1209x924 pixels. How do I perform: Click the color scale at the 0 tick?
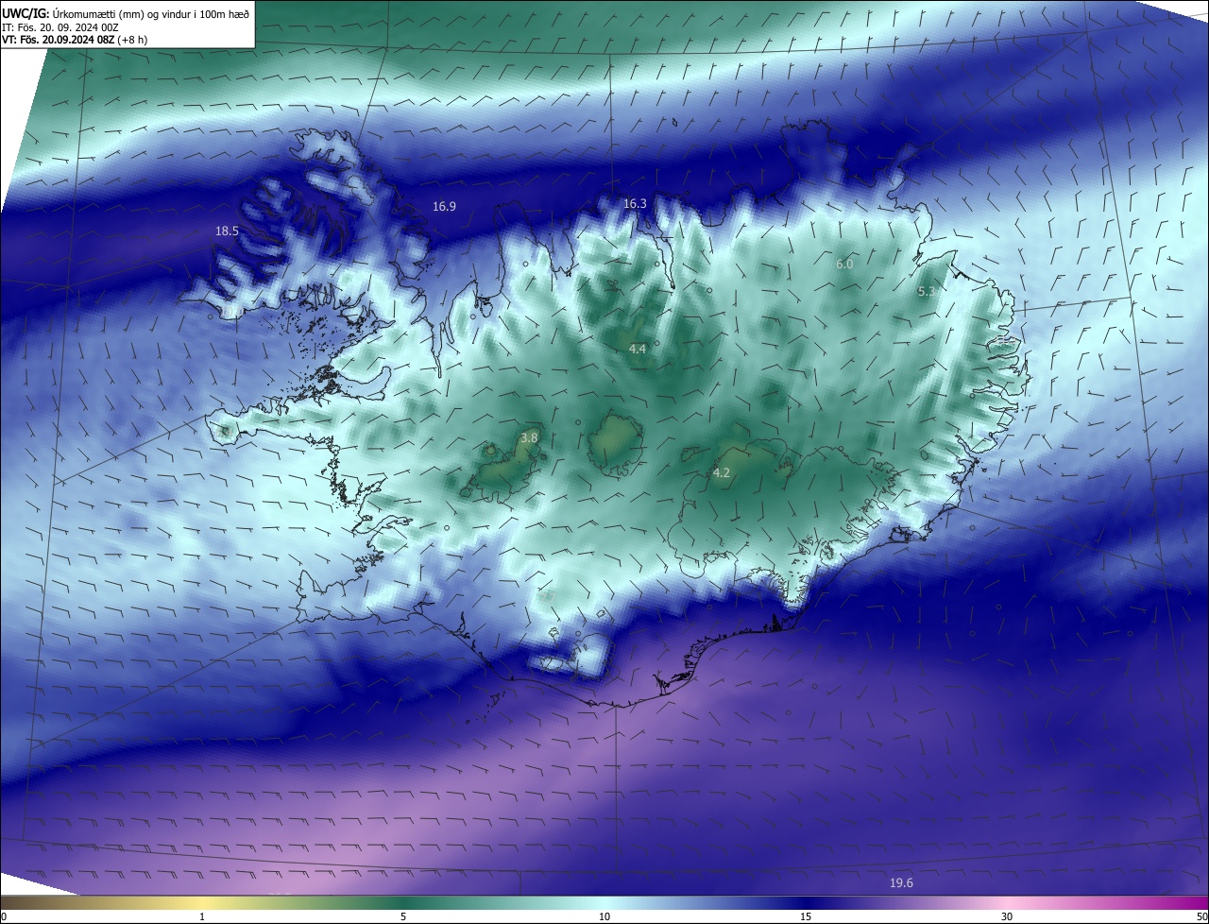4,916
